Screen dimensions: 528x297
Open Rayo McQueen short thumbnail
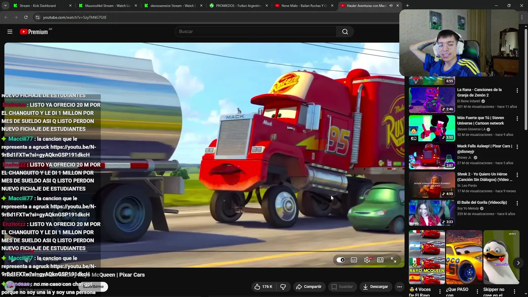[427, 257]
